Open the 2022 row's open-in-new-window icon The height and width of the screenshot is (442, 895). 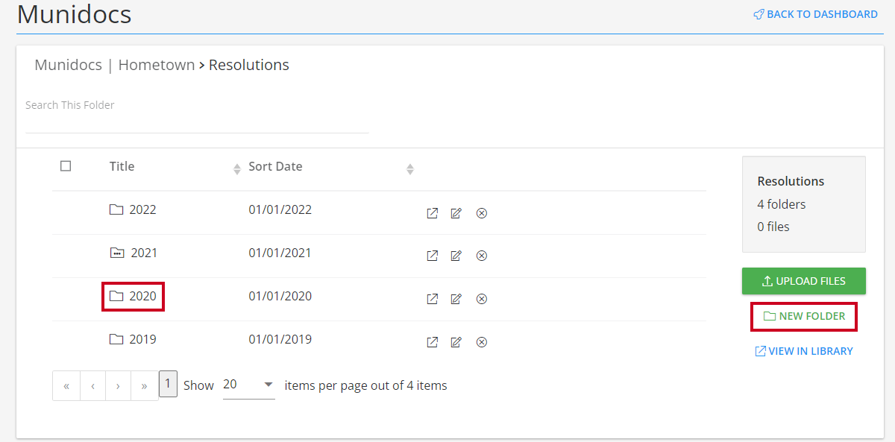[x=432, y=213]
